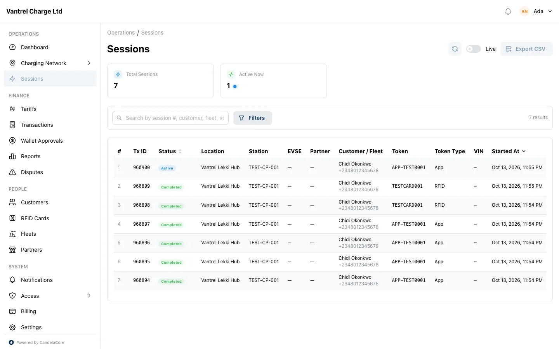Click the RFID Cards icon
The width and height of the screenshot is (559, 349).
[12, 218]
